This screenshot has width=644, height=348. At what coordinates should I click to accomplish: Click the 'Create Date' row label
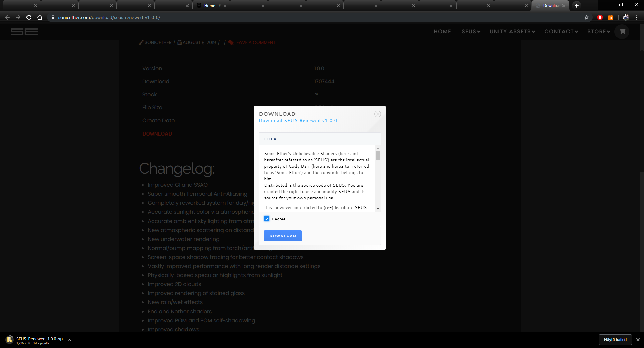[x=158, y=120]
